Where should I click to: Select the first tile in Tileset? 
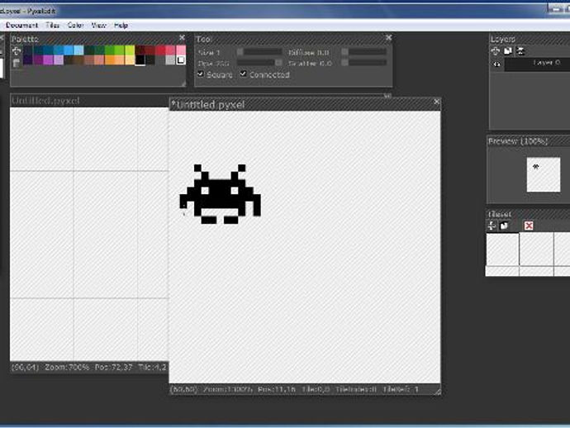pos(503,250)
